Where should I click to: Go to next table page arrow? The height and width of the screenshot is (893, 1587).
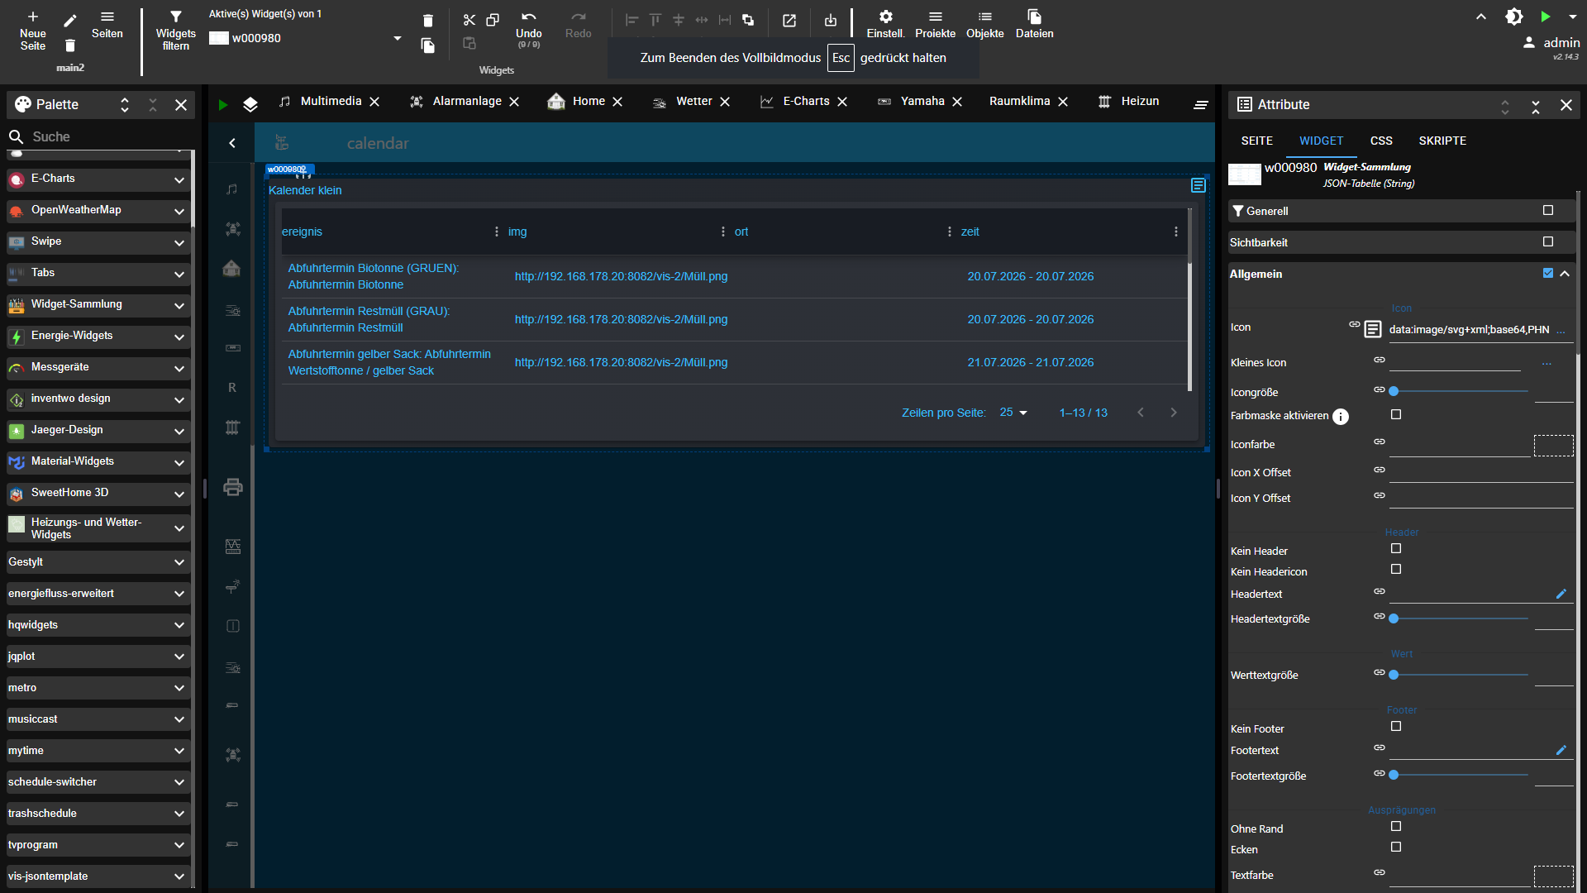pos(1173,413)
